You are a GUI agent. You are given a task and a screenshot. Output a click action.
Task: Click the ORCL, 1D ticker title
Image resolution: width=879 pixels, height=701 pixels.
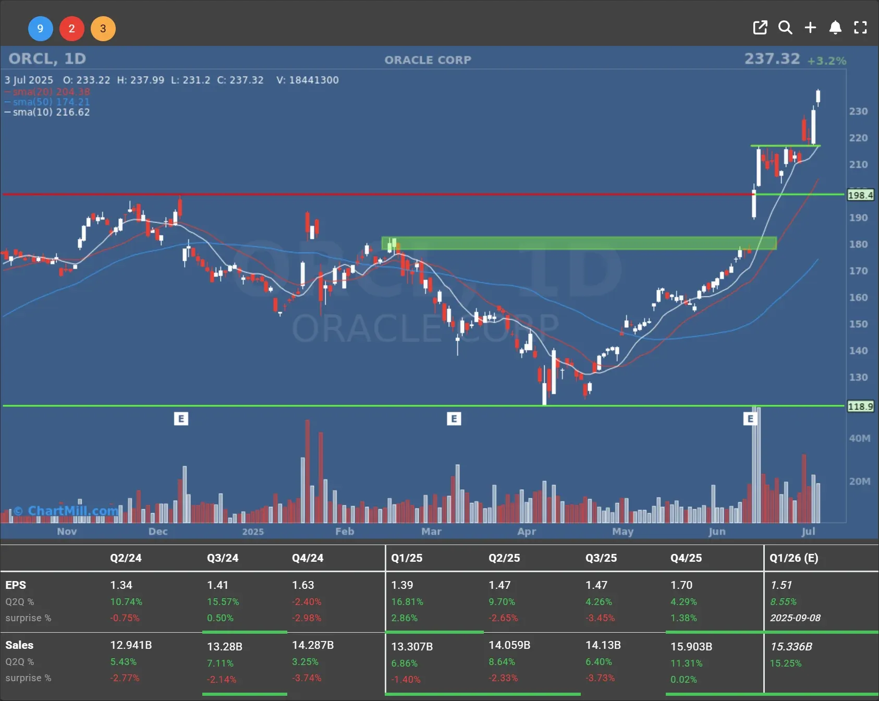click(x=47, y=59)
